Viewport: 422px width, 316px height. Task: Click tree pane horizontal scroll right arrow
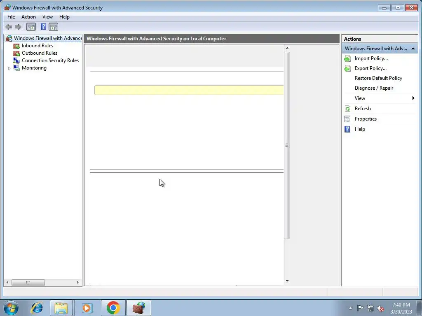pyautogui.click(x=78, y=282)
